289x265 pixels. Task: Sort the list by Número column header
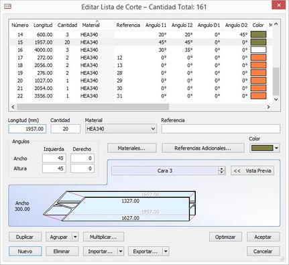[x=20, y=25]
